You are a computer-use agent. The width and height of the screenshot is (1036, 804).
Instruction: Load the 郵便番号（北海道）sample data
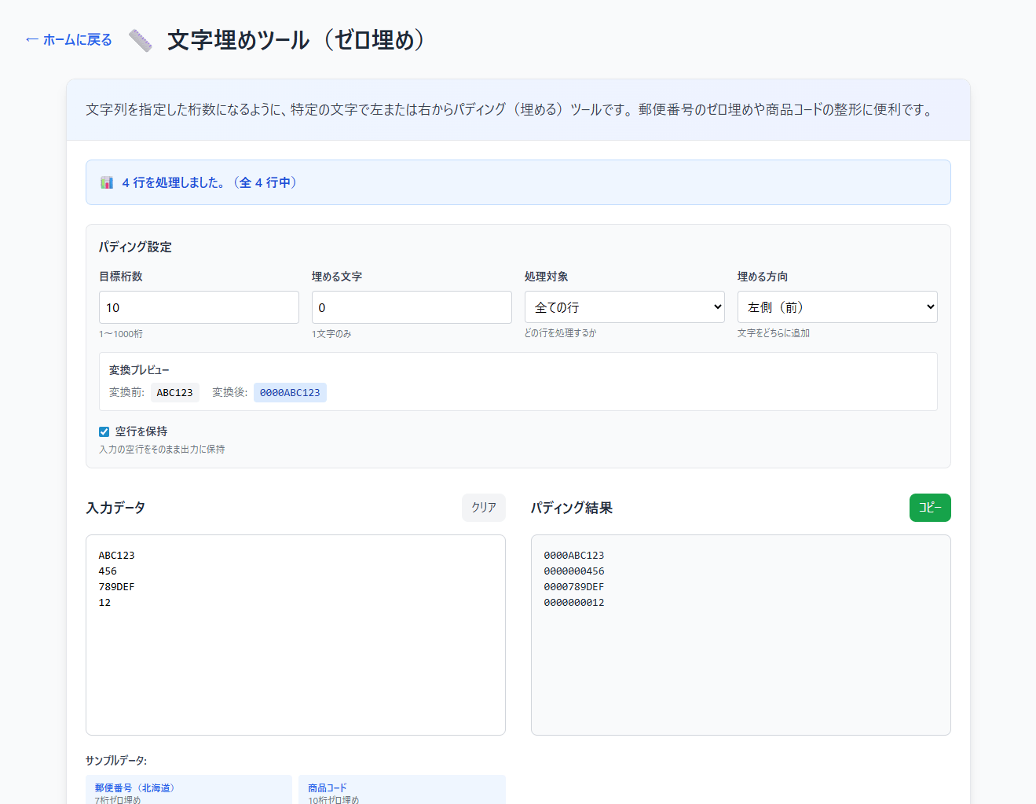click(x=189, y=790)
